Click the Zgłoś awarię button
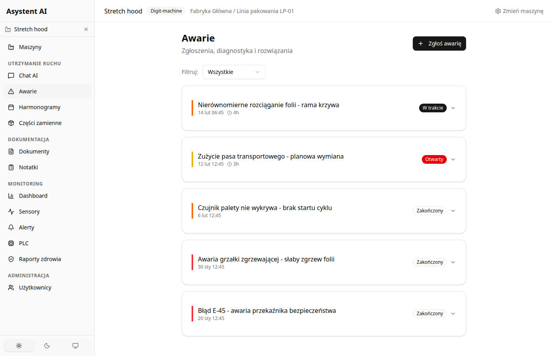553x356 pixels. (439, 44)
